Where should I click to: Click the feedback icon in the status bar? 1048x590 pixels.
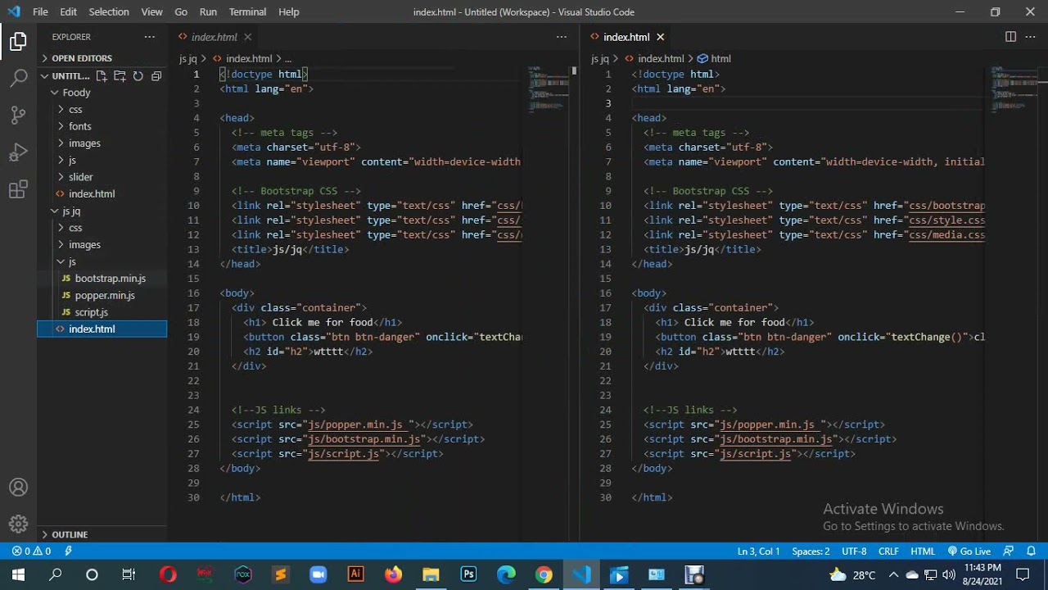coord(1009,551)
